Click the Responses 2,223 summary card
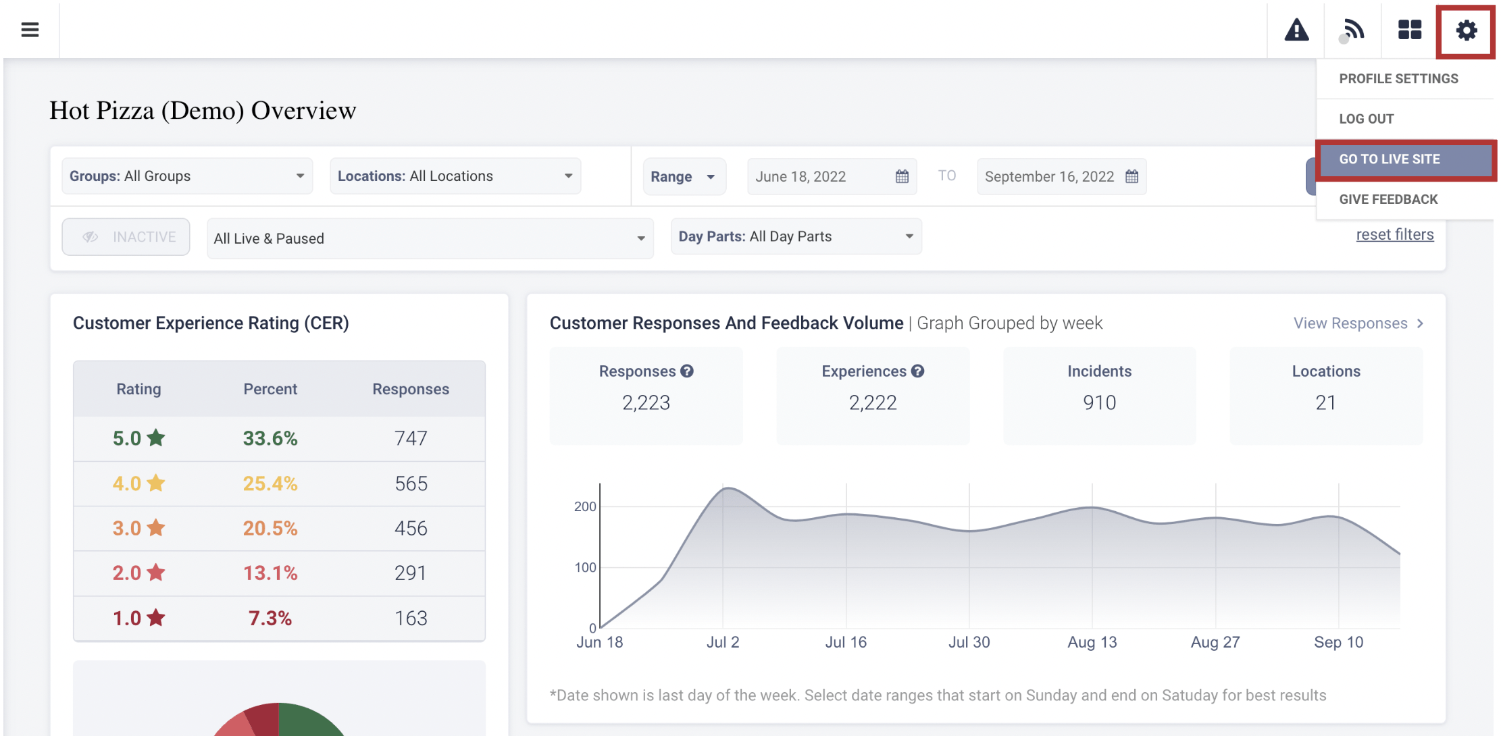The width and height of the screenshot is (1501, 736). 646,396
